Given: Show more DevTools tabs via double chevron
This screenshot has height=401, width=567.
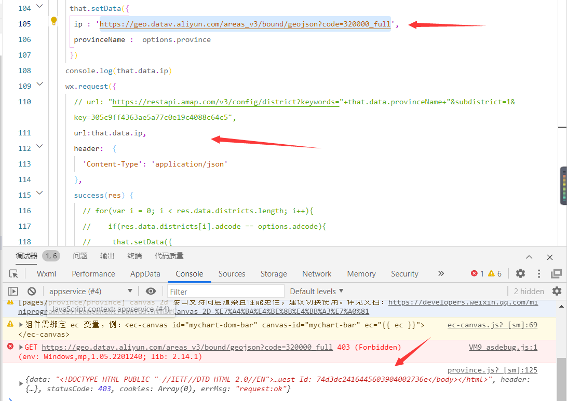Looking at the screenshot, I should 441,273.
